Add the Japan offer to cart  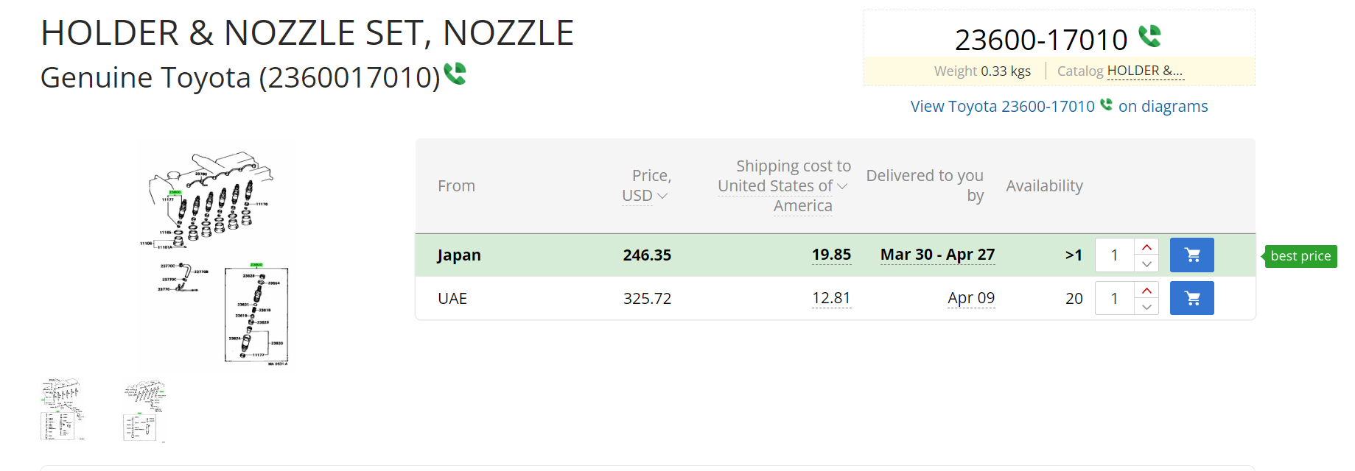(x=1191, y=255)
